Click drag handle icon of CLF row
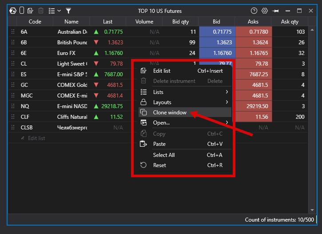Viewport: 322px width, 234px height. (13, 117)
